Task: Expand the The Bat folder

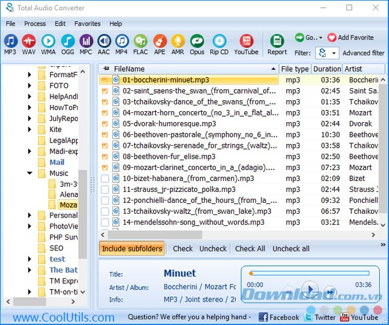Action: point(30,270)
